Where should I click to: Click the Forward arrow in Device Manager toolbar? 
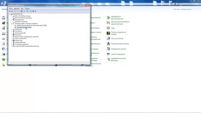(12, 11)
